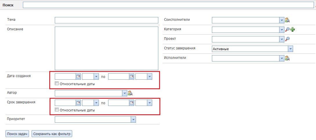The width and height of the screenshot is (316, 140).
Task: Add new category with green plus icon
Action: coord(293,29)
